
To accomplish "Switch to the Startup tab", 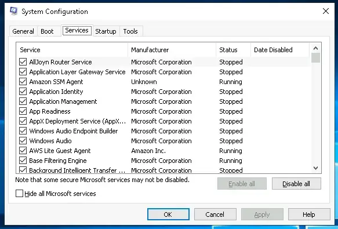I will click(x=106, y=31).
